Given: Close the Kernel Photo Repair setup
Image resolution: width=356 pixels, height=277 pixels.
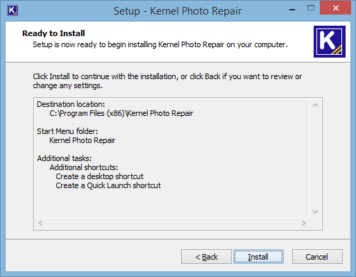Looking at the screenshot, I should [x=336, y=8].
